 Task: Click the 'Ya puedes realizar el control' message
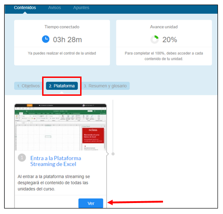[62, 53]
